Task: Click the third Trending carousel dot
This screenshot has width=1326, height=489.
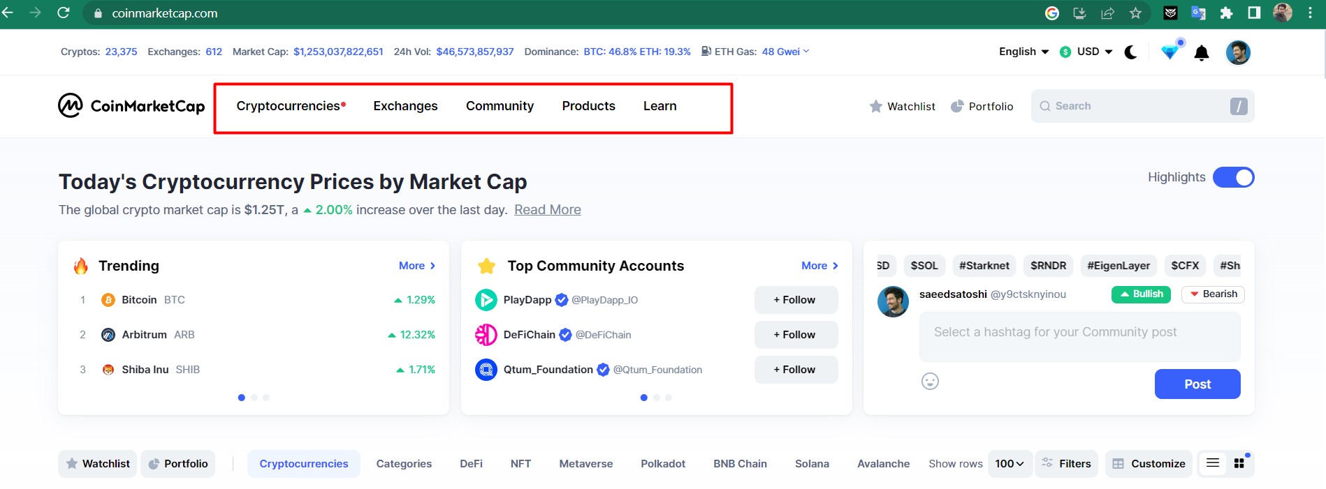Action: pyautogui.click(x=266, y=398)
